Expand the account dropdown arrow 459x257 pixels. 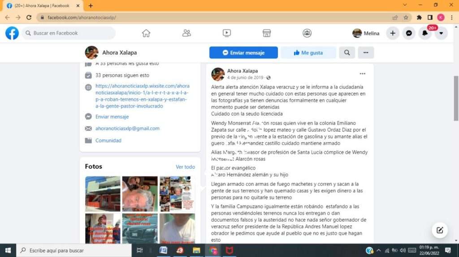441,33
